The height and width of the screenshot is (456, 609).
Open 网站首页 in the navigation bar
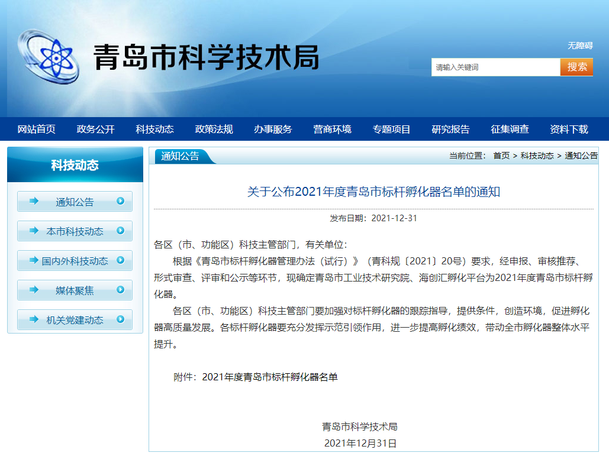37,130
